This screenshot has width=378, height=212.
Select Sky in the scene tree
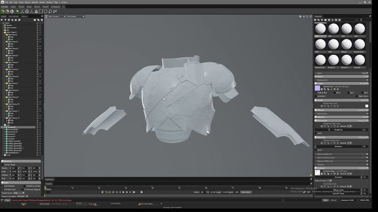[x=8, y=30]
